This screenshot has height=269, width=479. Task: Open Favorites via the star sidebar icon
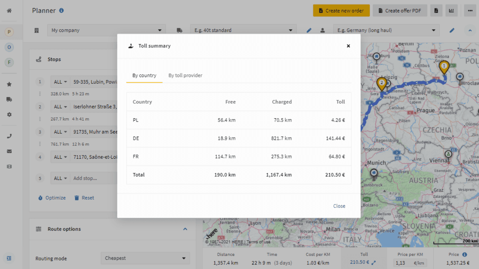(9, 84)
